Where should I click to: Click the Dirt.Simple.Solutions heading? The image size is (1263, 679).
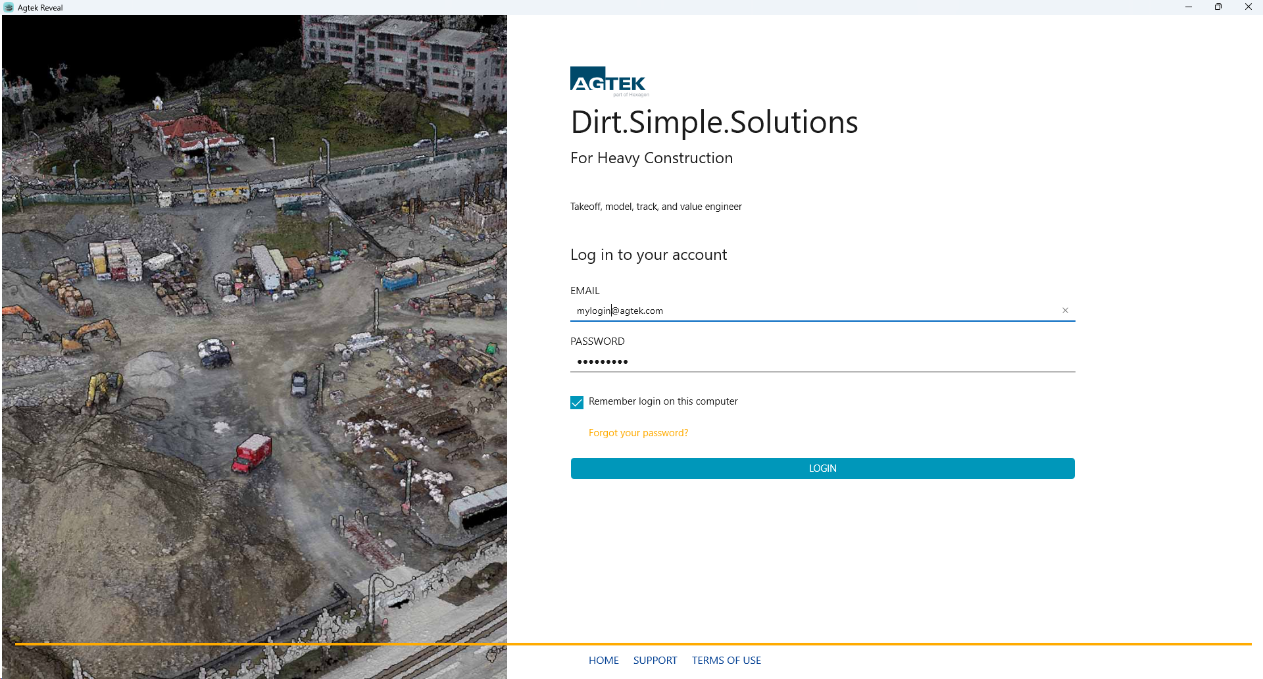tap(714, 122)
